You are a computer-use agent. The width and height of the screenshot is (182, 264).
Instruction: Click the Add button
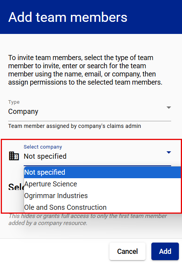point(165,252)
